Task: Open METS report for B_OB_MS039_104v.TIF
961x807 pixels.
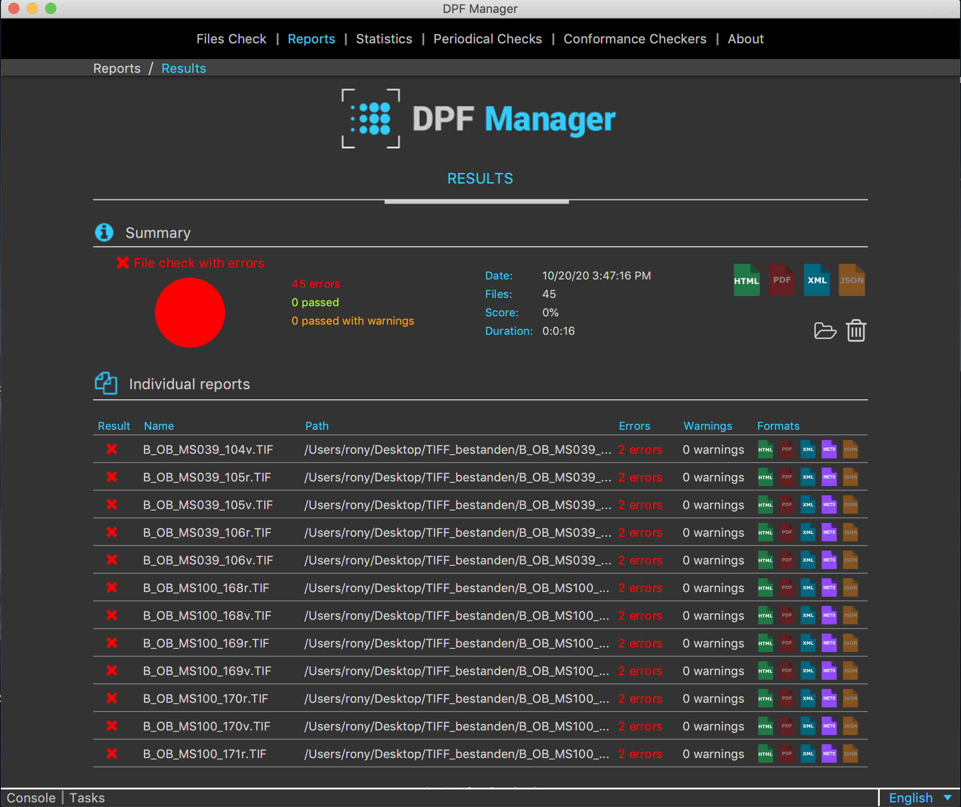Action: (829, 449)
